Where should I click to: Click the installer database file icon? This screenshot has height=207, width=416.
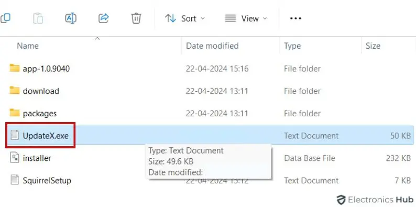(x=15, y=158)
